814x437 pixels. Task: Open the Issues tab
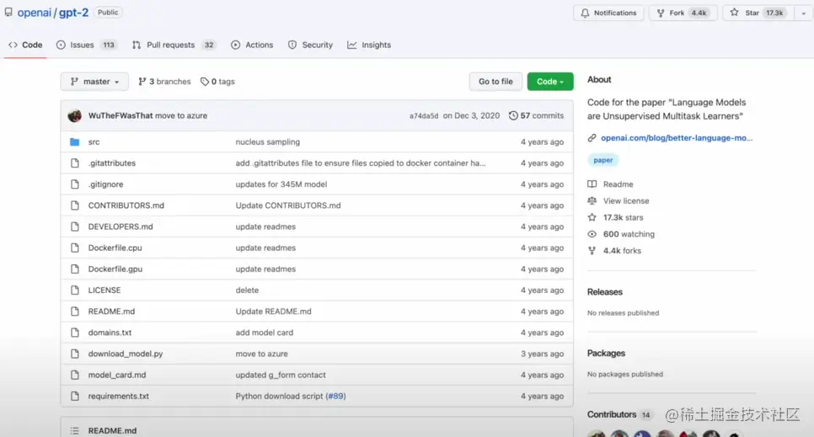point(86,45)
